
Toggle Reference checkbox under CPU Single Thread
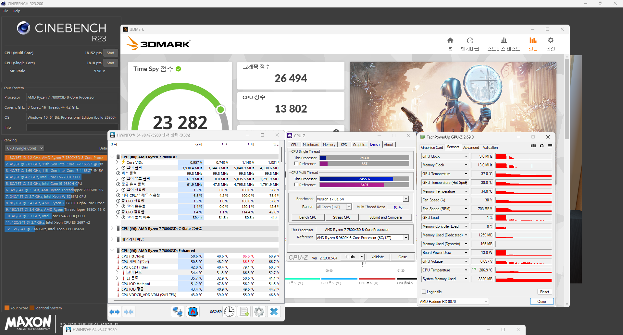[296, 164]
